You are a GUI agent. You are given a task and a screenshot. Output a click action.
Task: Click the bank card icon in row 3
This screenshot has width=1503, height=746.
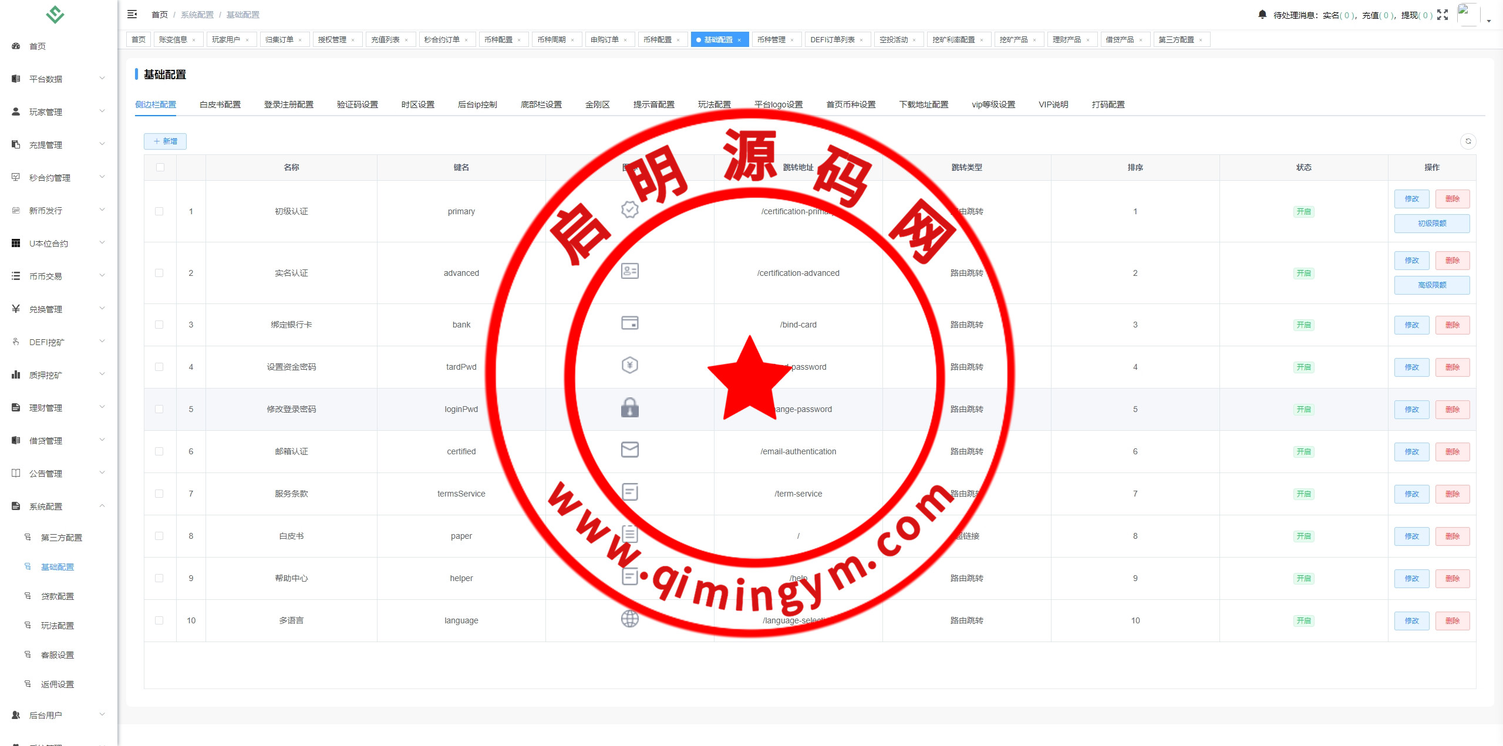(629, 323)
